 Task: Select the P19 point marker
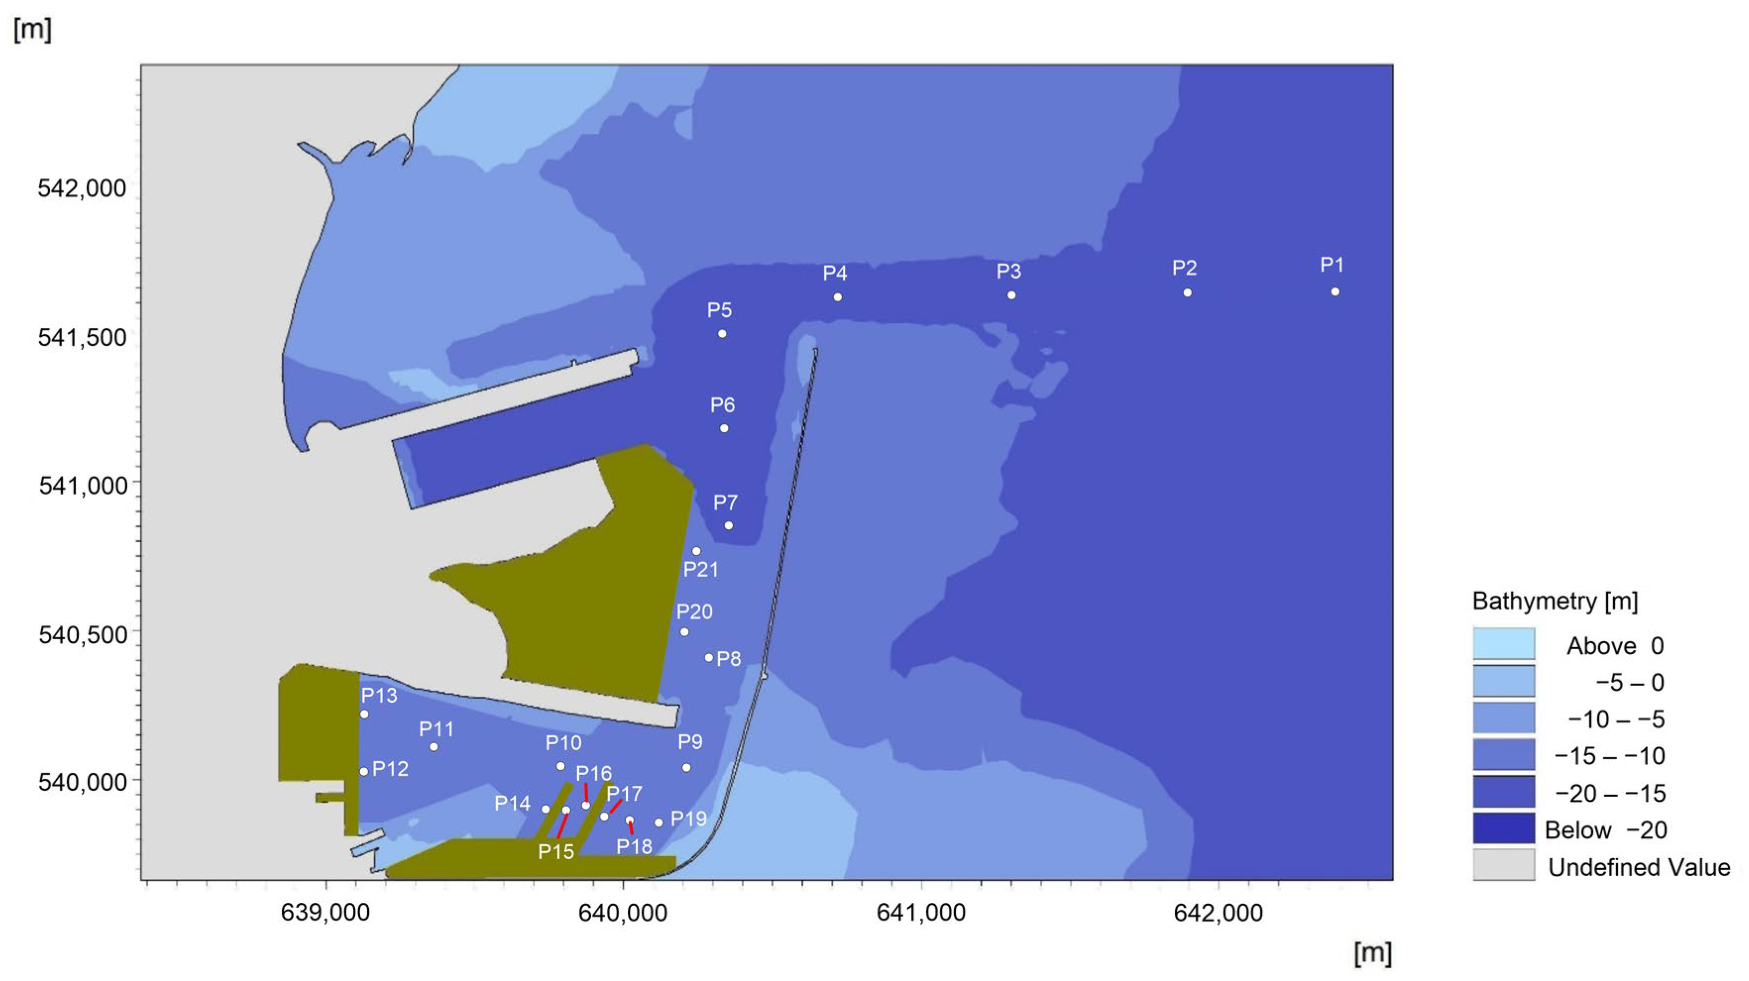(x=658, y=823)
